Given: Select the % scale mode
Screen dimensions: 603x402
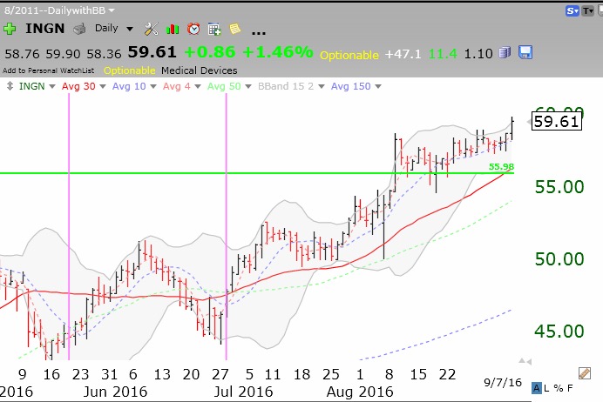Looking at the screenshot, I should (559, 388).
